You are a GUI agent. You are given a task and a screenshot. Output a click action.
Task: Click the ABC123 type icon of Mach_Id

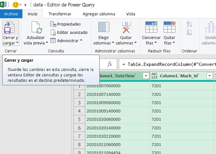pos(154,76)
